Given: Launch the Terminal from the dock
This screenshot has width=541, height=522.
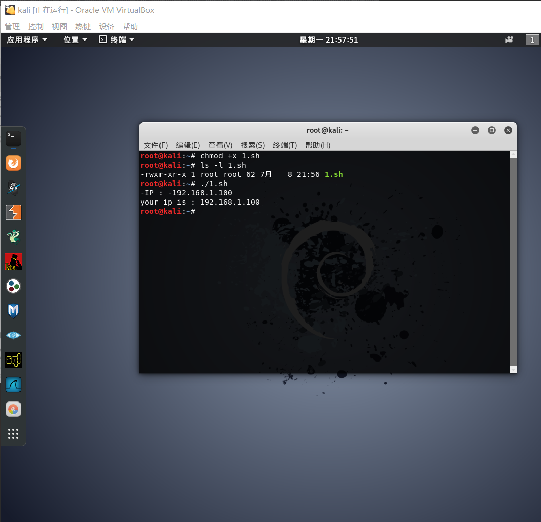Looking at the screenshot, I should 13,138.
